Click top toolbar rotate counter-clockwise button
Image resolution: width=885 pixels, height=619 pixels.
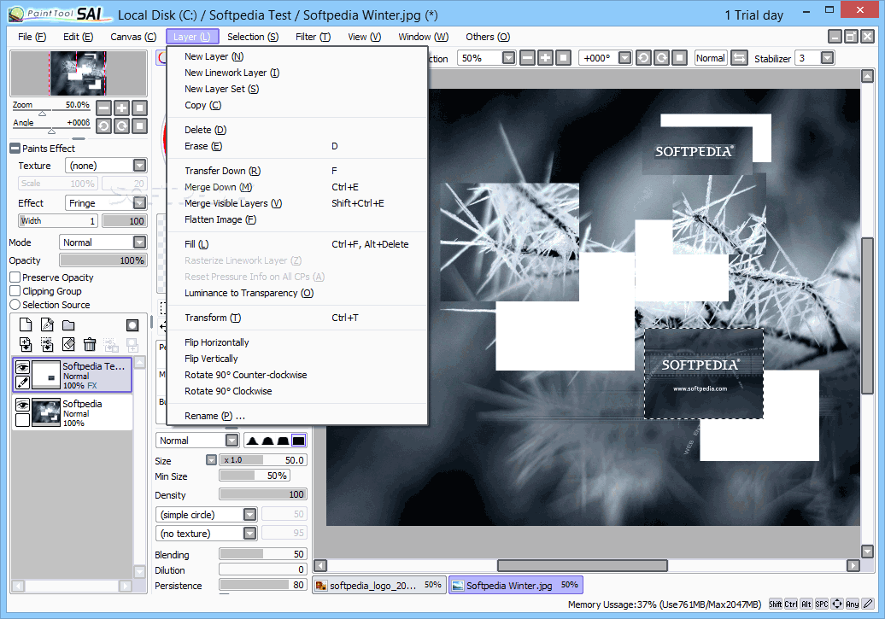[x=643, y=58]
